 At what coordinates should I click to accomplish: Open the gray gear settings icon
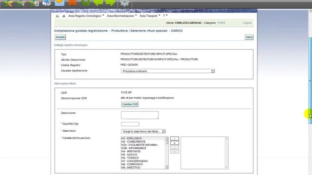pos(125,3)
